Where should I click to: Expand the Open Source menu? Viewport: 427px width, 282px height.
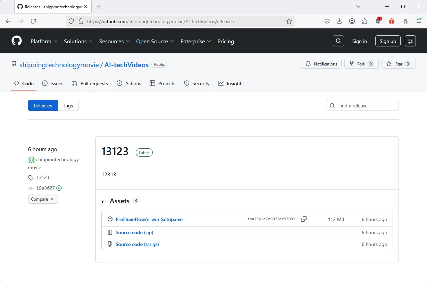pyautogui.click(x=155, y=41)
